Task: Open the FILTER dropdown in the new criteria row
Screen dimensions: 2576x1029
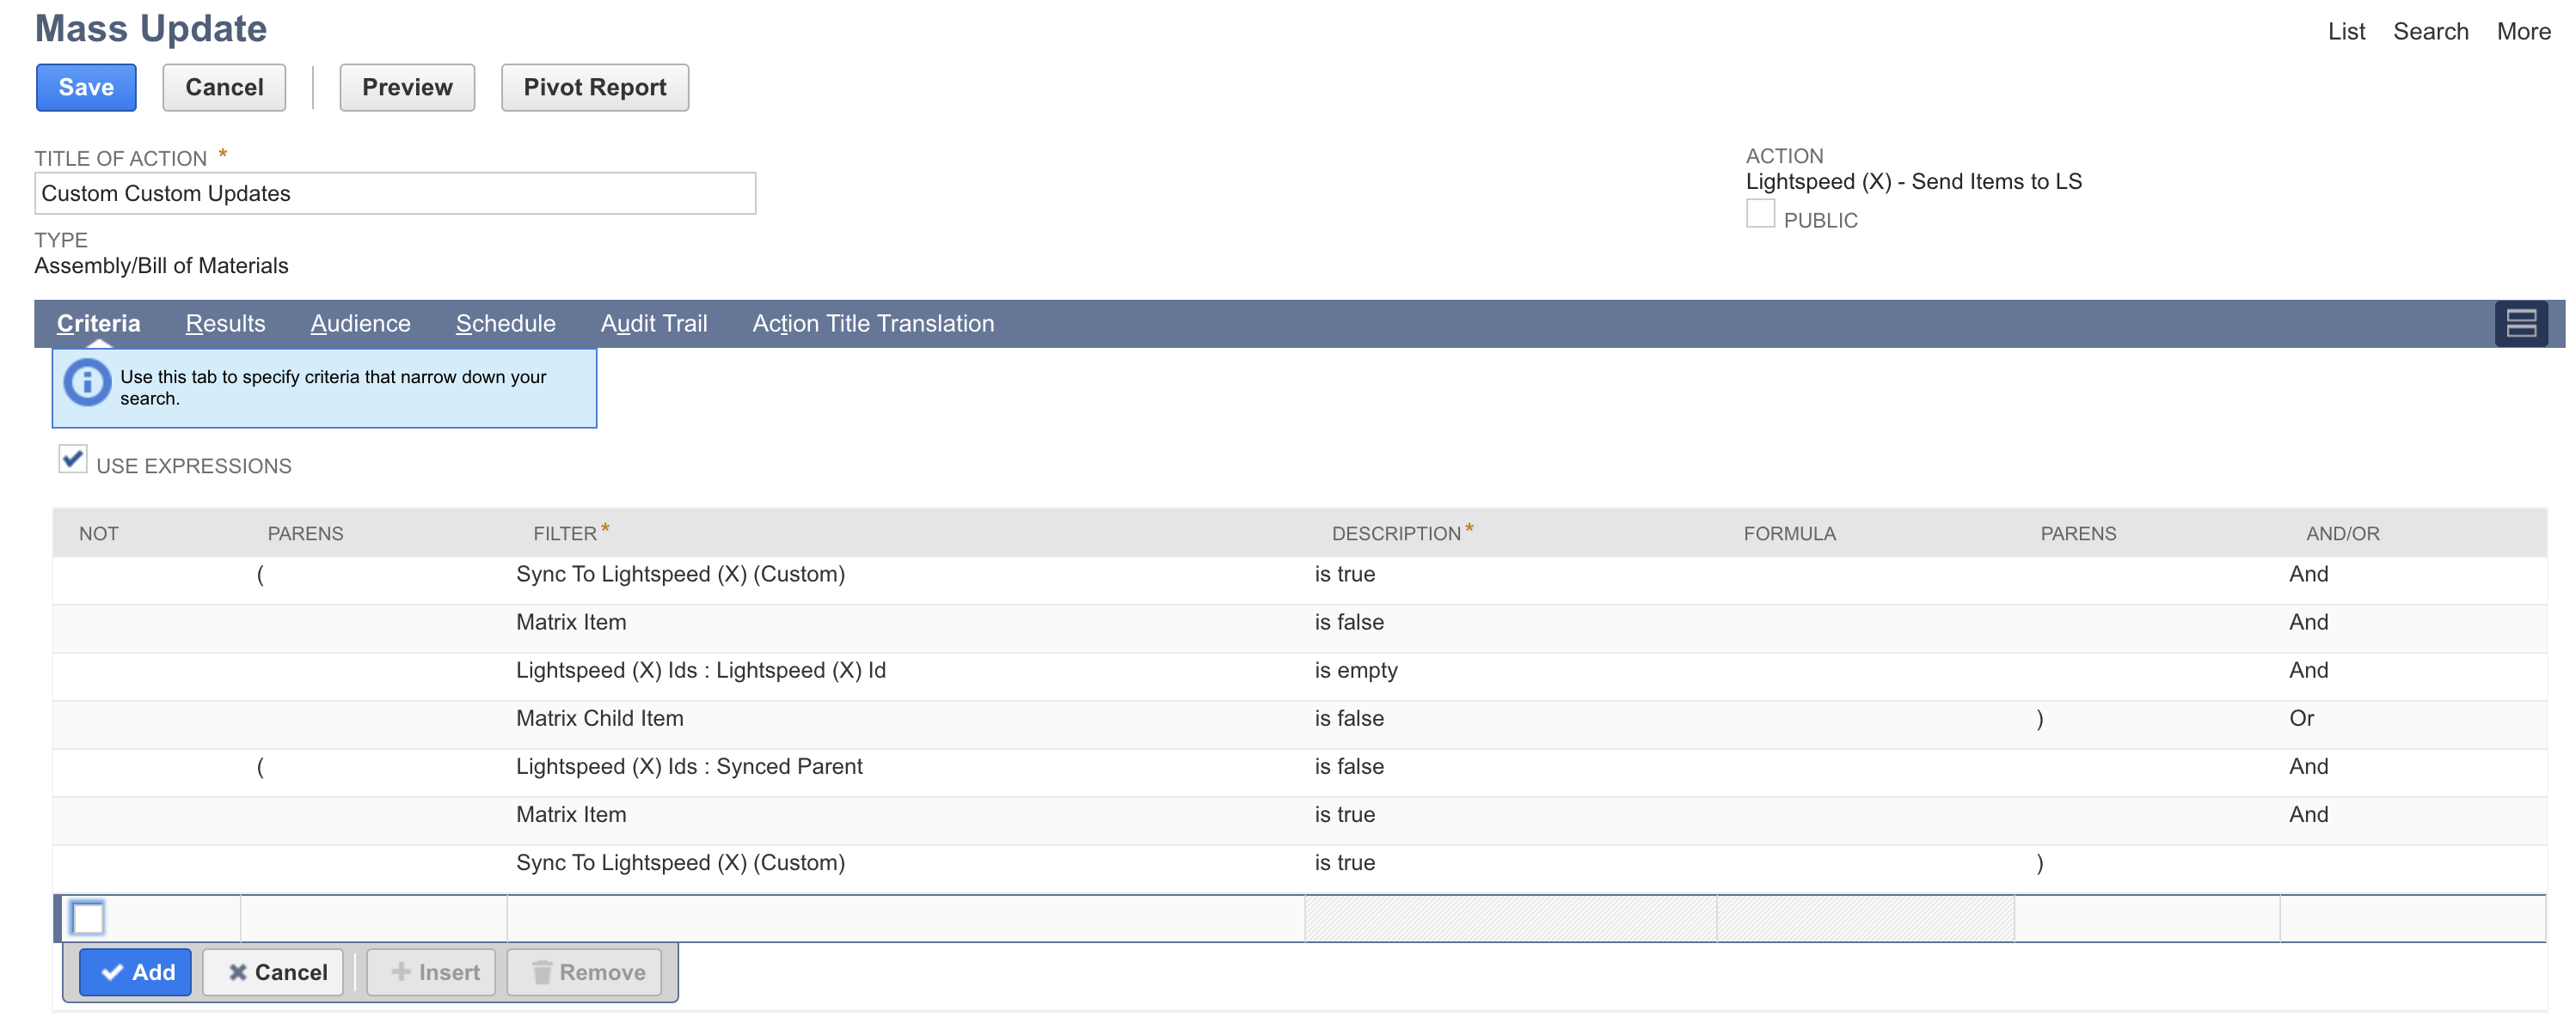Action: pos(900,918)
